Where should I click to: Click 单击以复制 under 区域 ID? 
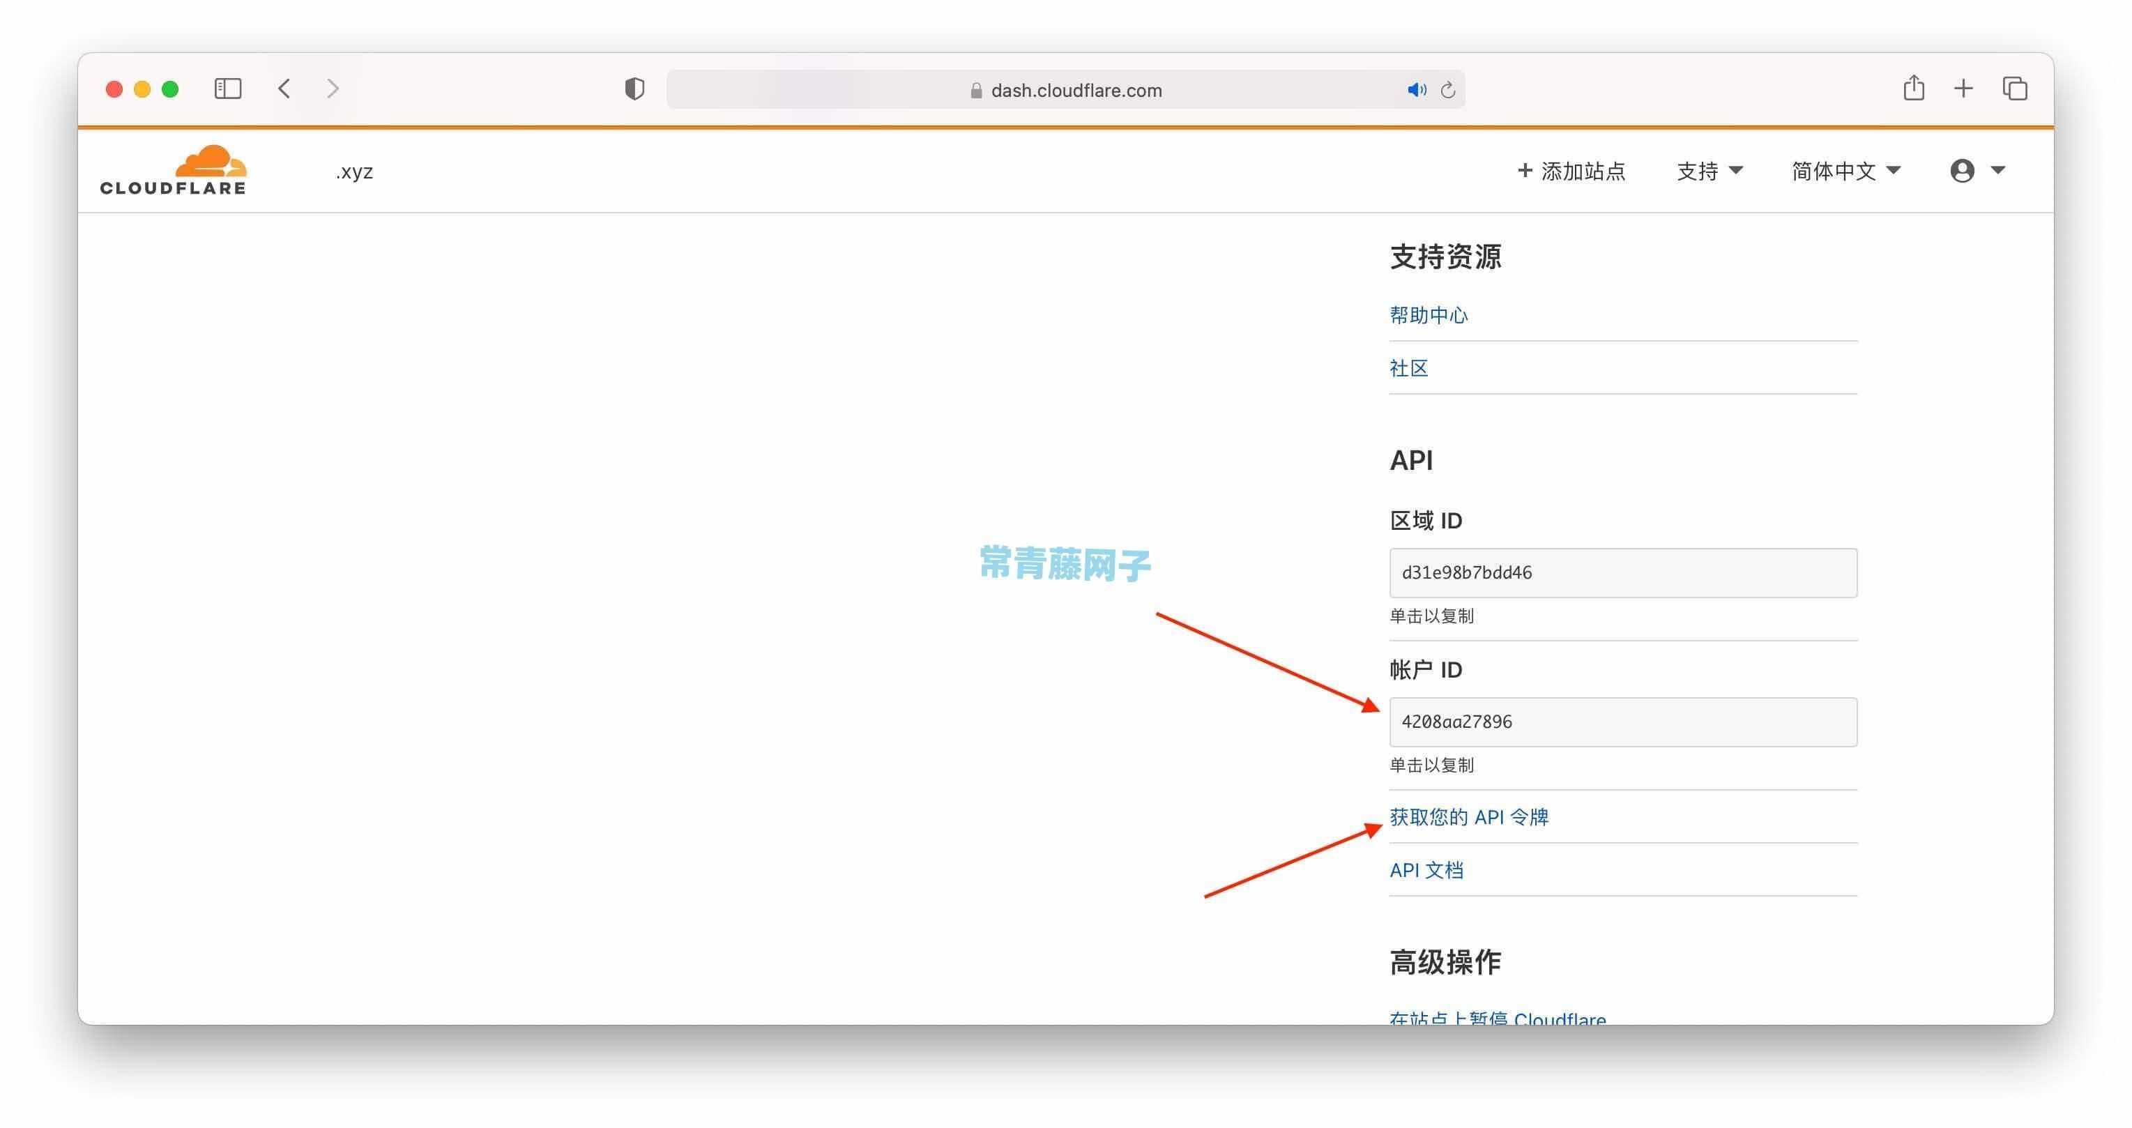coord(1432,616)
